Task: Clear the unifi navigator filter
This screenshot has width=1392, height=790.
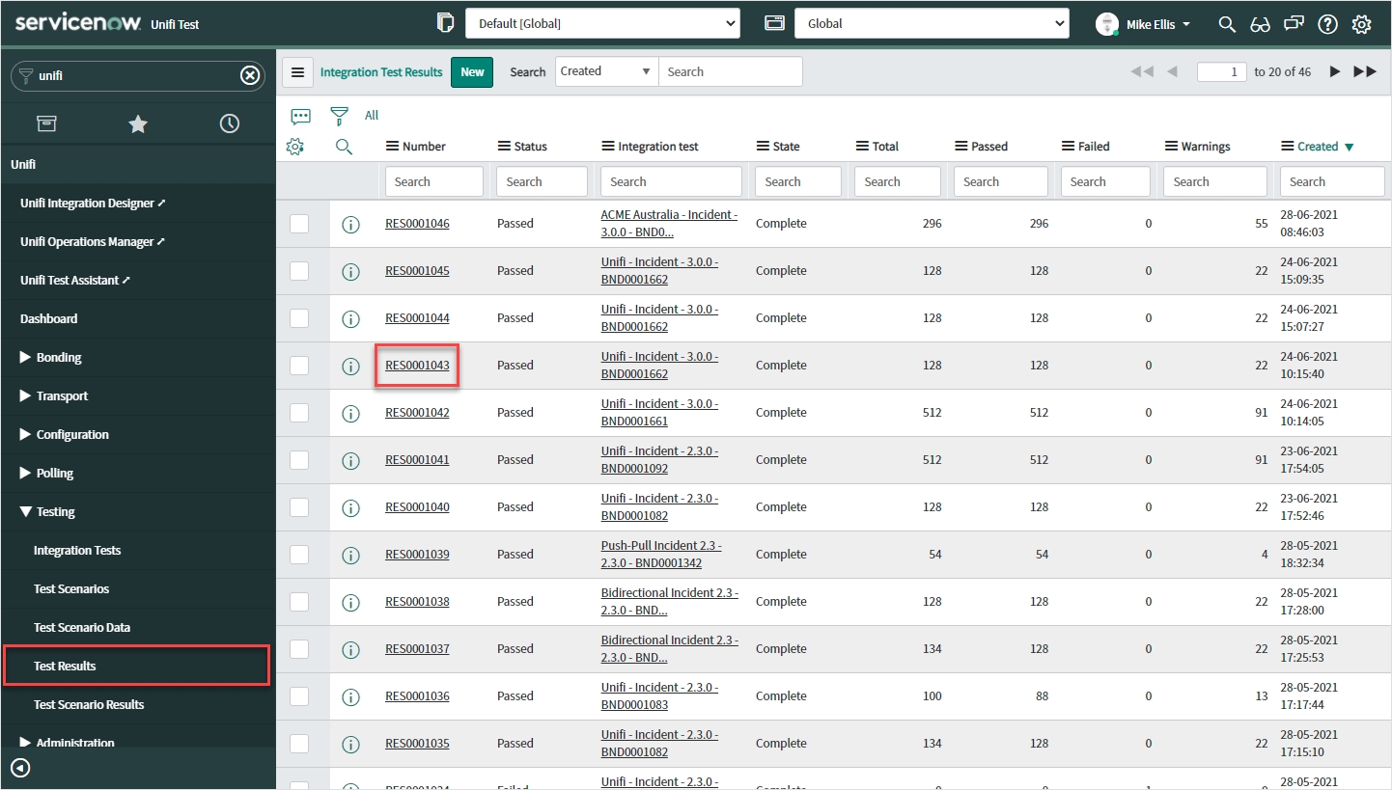Action: (250, 75)
